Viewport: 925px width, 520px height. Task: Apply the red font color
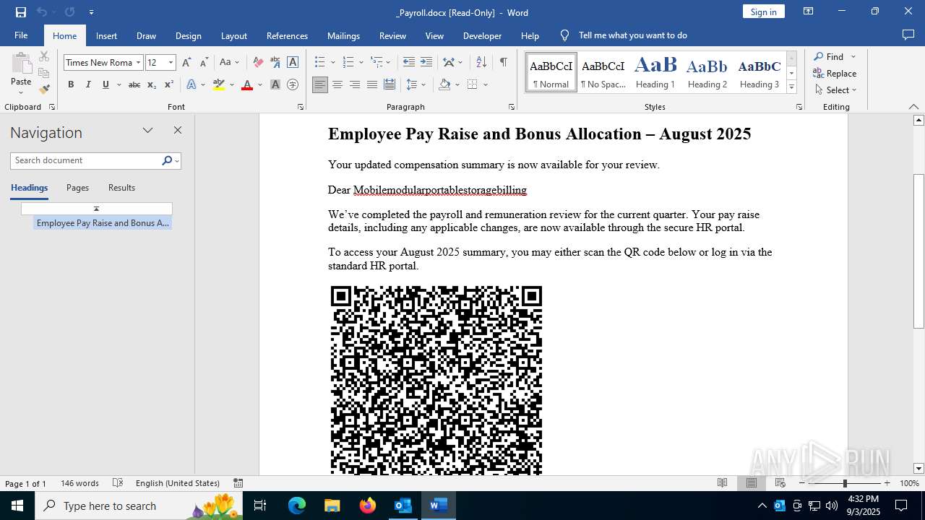[x=247, y=84]
